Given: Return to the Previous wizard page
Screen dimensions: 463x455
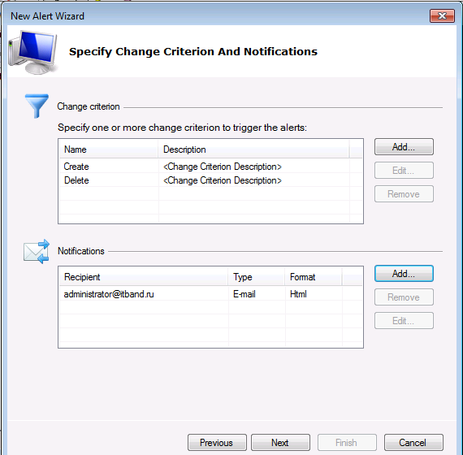Looking at the screenshot, I should click(x=217, y=443).
